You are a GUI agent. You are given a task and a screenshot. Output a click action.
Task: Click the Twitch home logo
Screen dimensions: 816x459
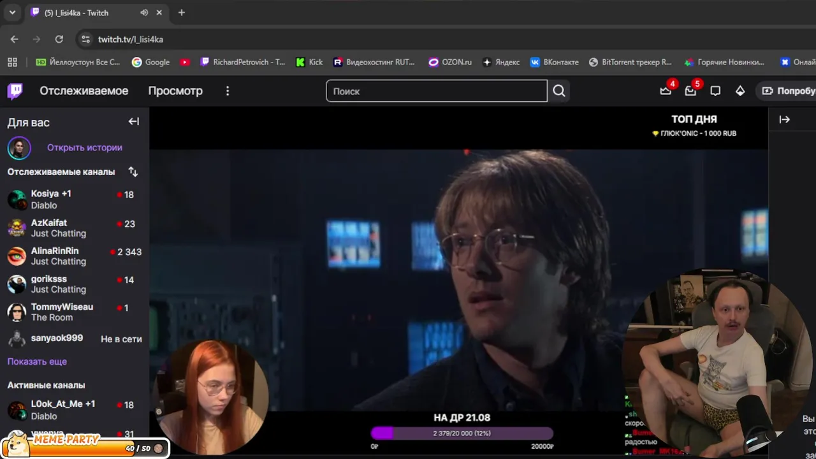pos(15,91)
